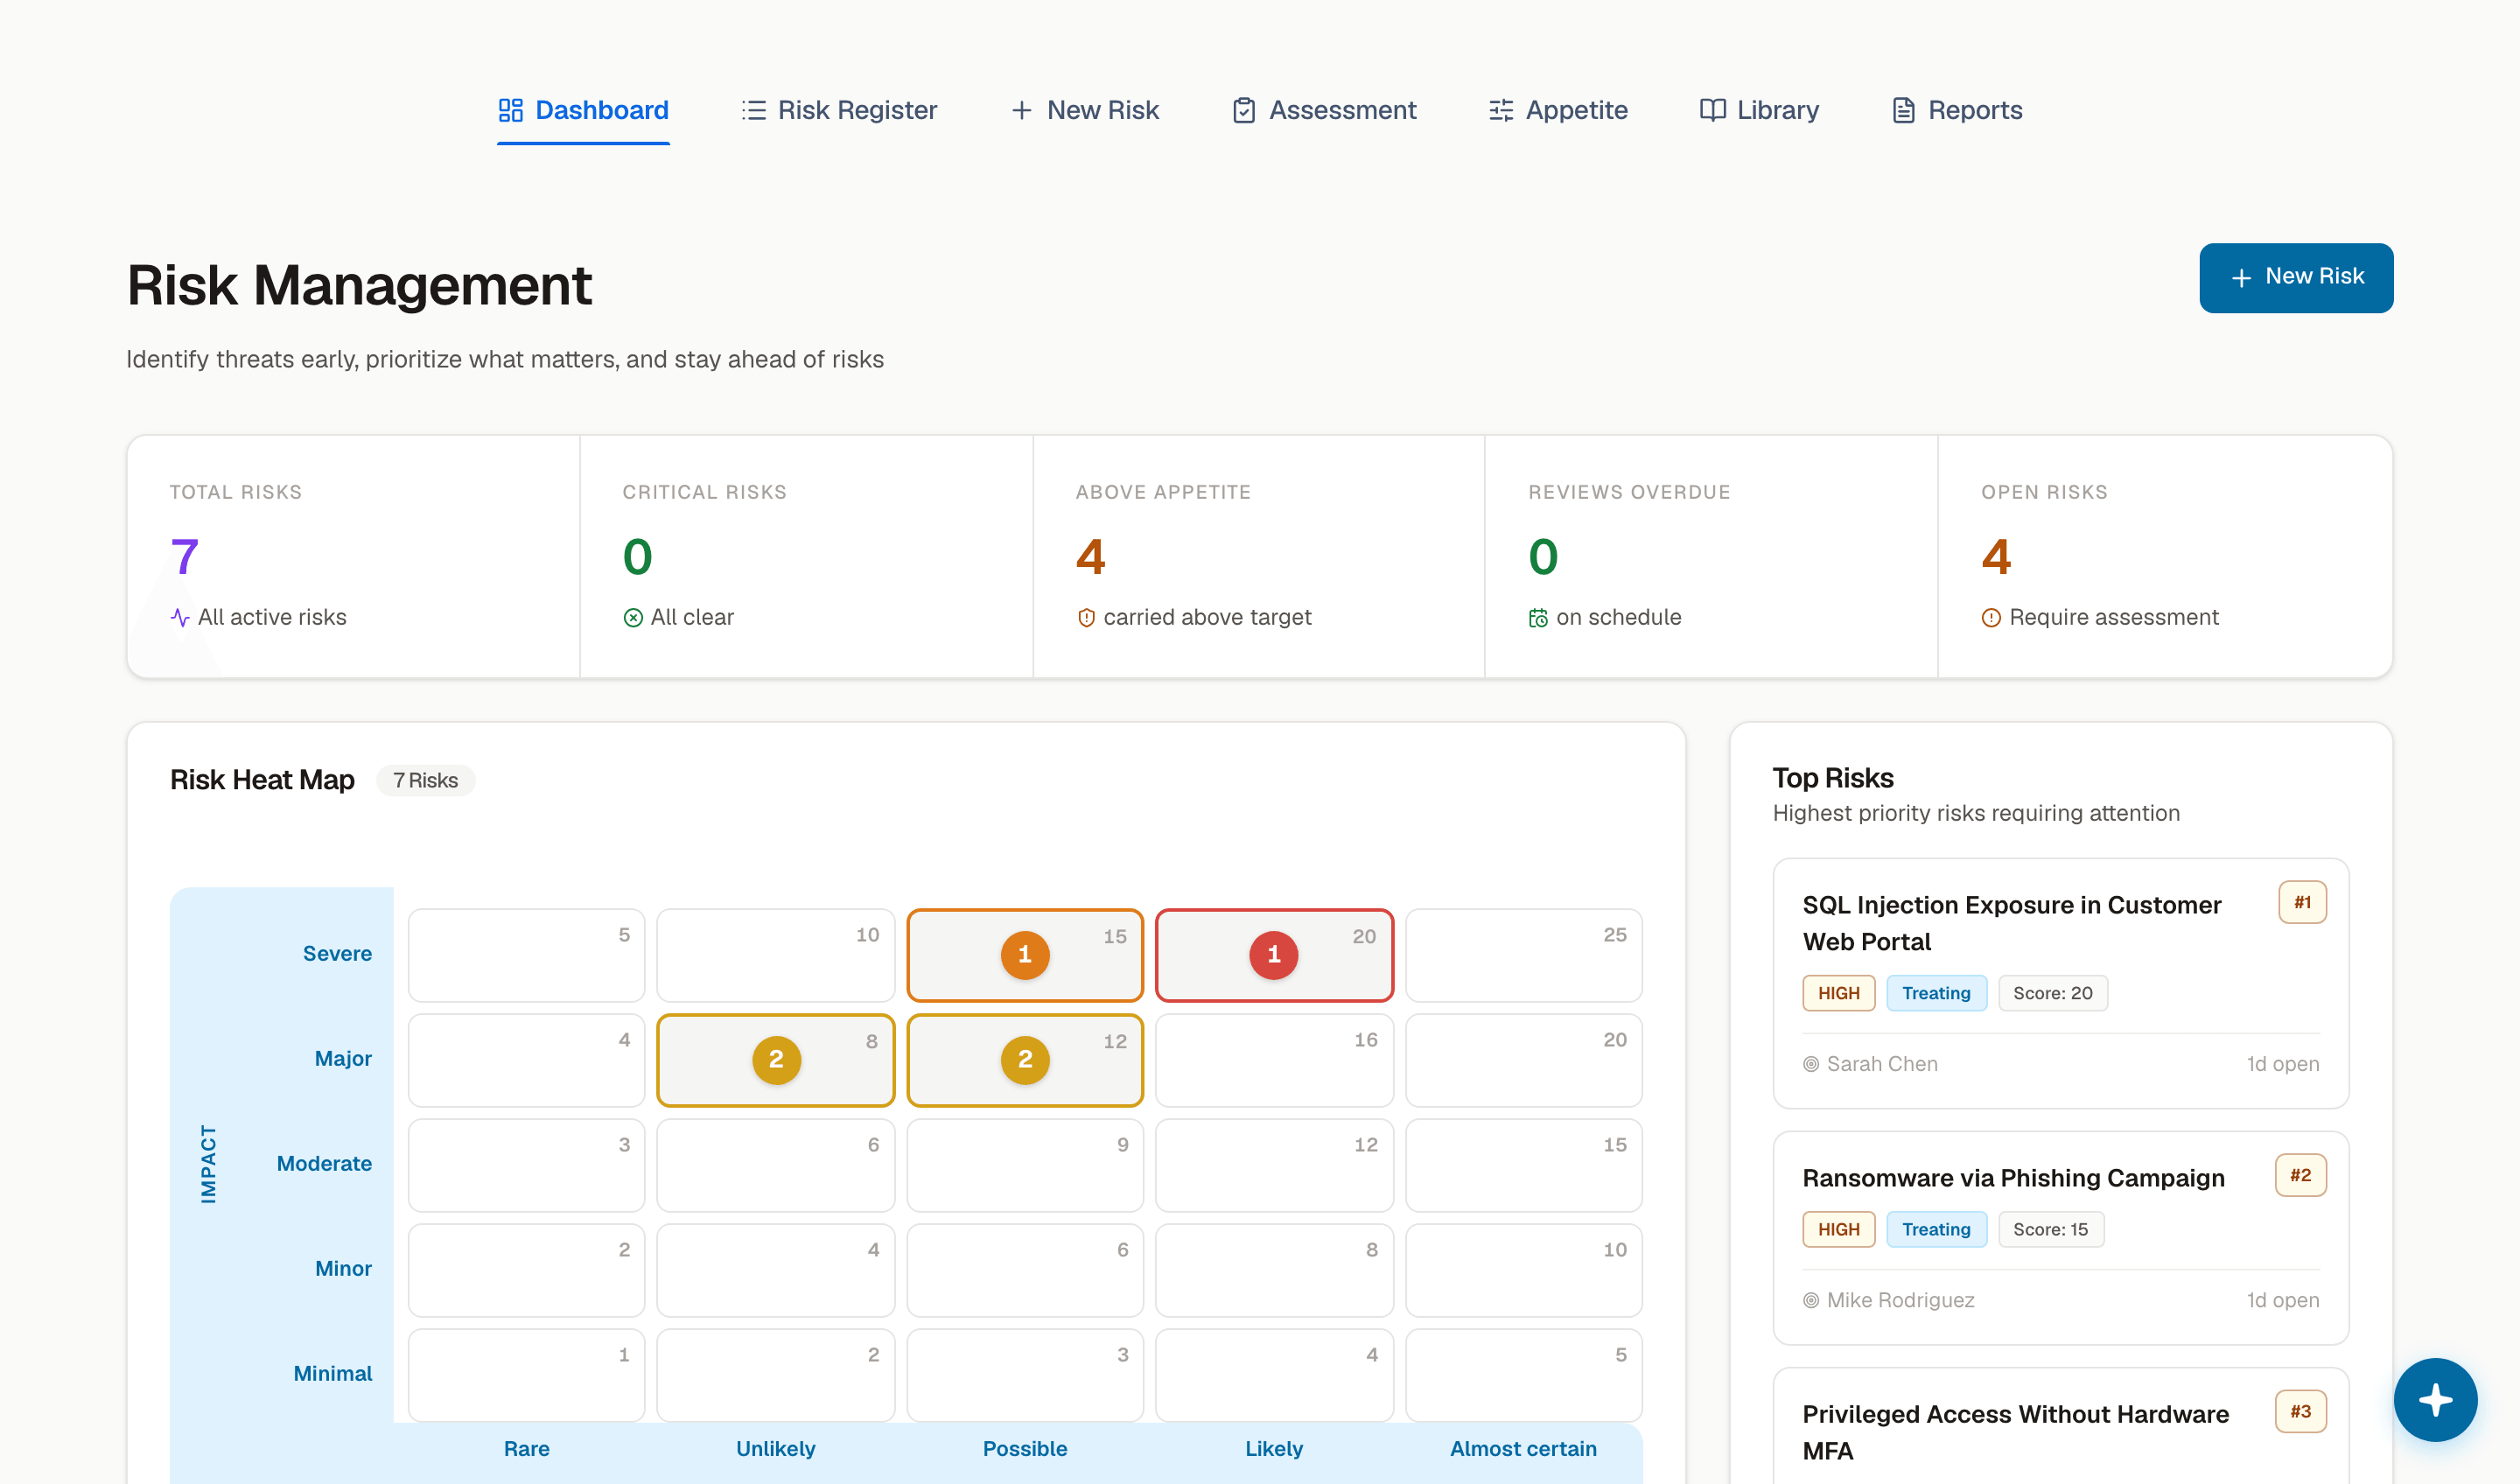
Task: Click the Sarah Chen owner name
Action: (x=1882, y=1064)
